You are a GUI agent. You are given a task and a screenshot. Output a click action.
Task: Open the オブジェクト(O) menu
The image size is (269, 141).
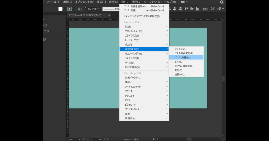tap(82, 2)
